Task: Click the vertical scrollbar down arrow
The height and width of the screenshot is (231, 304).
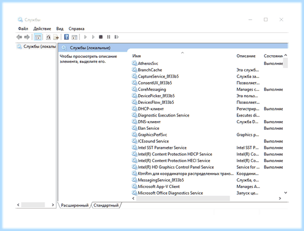Action: click(x=286, y=192)
